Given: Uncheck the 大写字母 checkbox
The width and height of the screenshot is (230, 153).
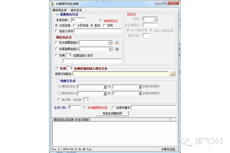Looking at the screenshot, I should click(x=56, y=26).
